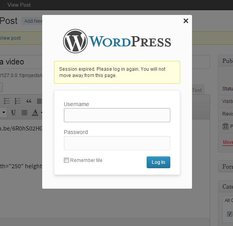Toggle the checked category checkbox
This screenshot has width=233, height=226.
click(229, 214)
